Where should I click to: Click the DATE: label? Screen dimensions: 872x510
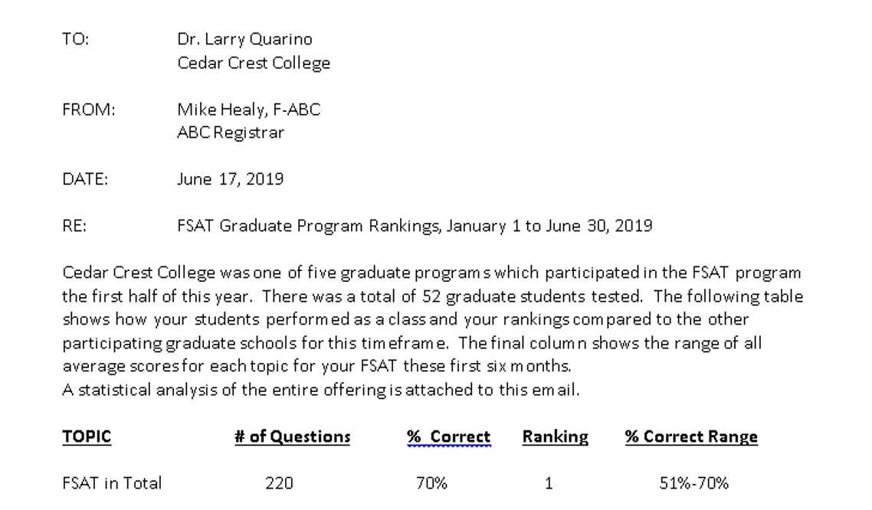point(85,179)
